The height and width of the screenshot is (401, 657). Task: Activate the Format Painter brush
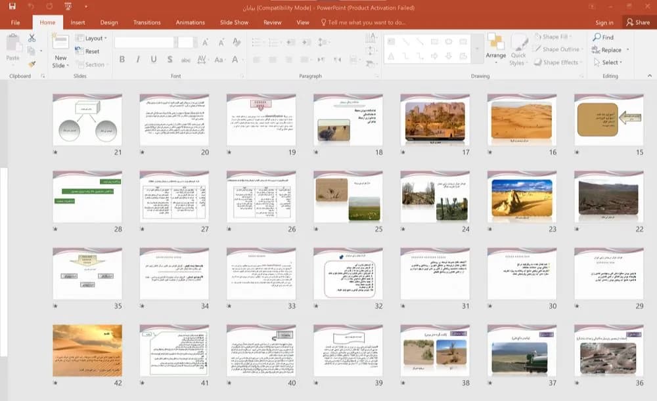[32, 64]
